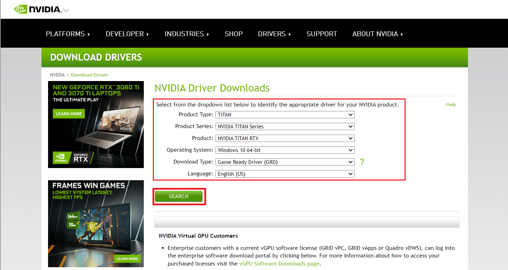
Task: Click LEARN MORE on Frames Win Games ad
Action: click(127, 259)
